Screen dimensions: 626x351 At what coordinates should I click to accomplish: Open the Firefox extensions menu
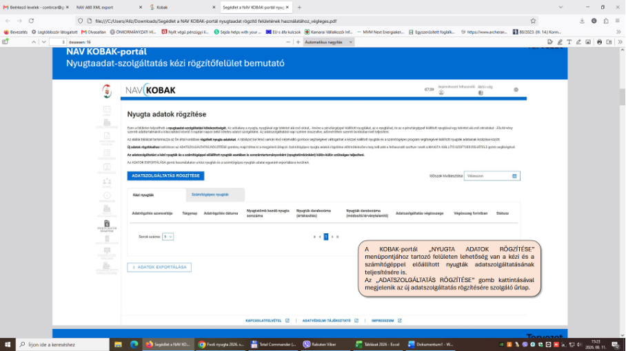tap(605, 21)
